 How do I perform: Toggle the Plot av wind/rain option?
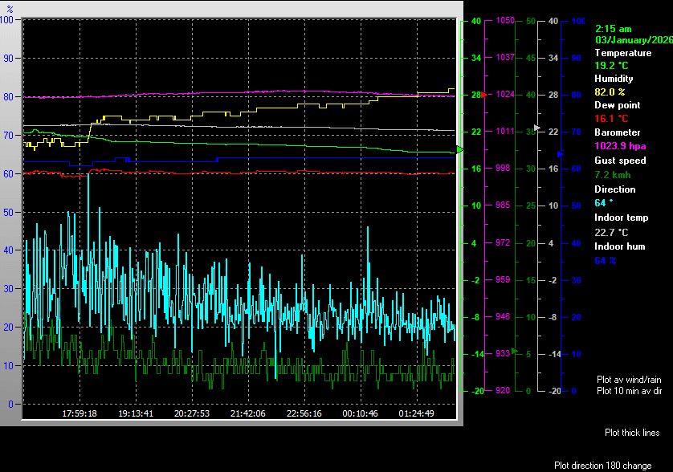tap(629, 379)
